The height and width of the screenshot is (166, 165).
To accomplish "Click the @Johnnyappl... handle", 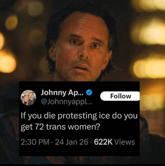I will click(67, 102).
